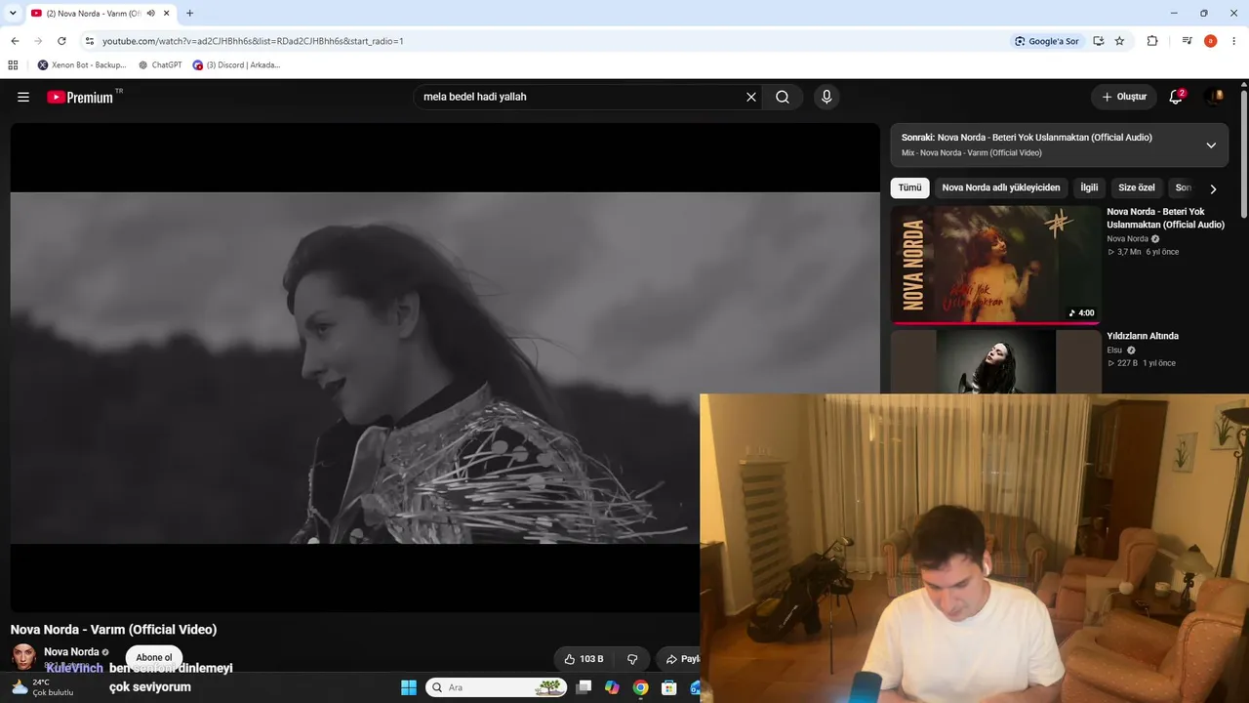
Task: Open the YouTube account avatar menu
Action: (1215, 97)
